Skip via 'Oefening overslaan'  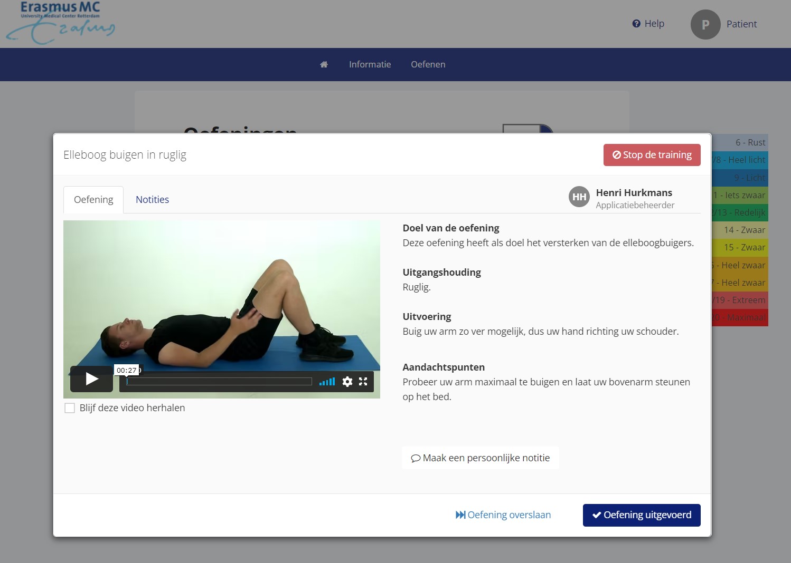pyautogui.click(x=503, y=515)
